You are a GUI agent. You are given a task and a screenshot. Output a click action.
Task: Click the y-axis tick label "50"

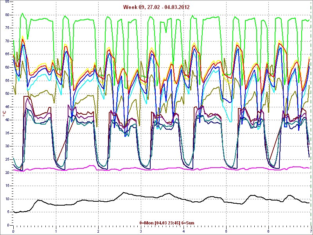tap(7, 94)
